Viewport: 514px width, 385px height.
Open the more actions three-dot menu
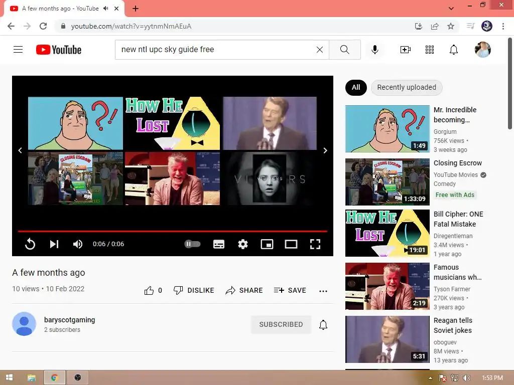(x=323, y=291)
